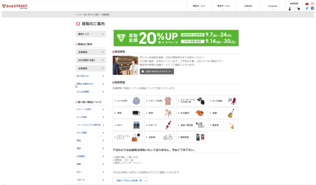This screenshot has width=316, height=185.
Task: Go to トップ in the breadcrumb
Action: click(79, 15)
